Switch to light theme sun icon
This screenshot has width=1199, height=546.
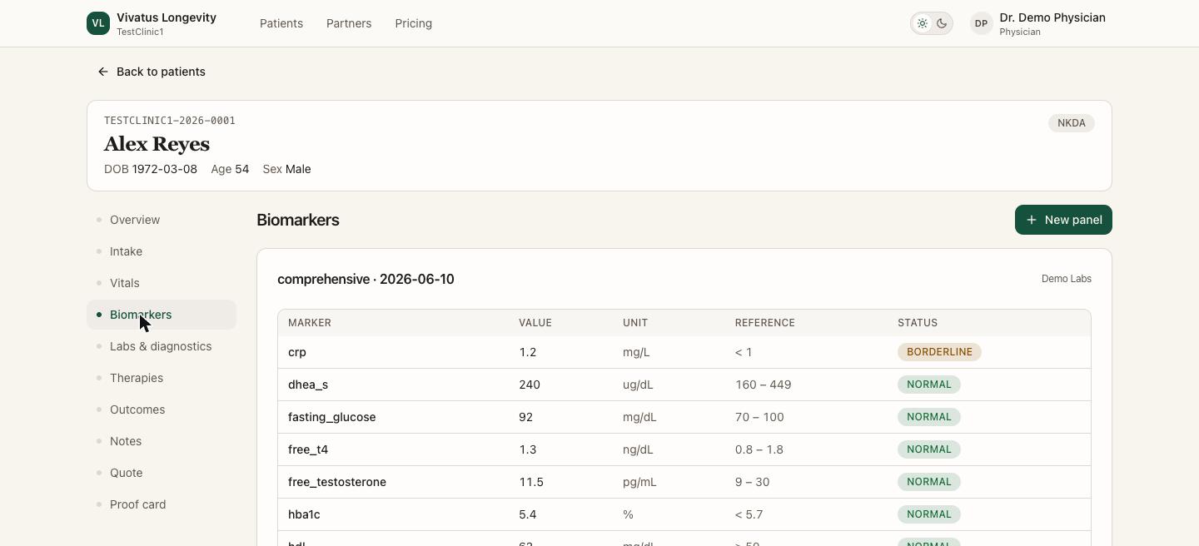922,23
